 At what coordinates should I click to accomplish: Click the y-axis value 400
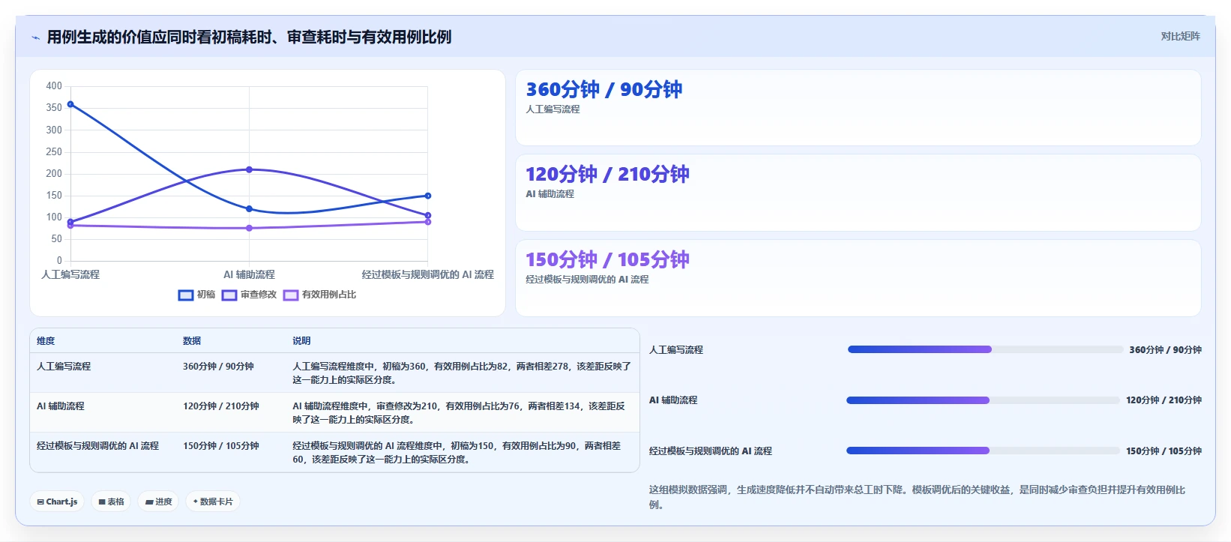(54, 85)
